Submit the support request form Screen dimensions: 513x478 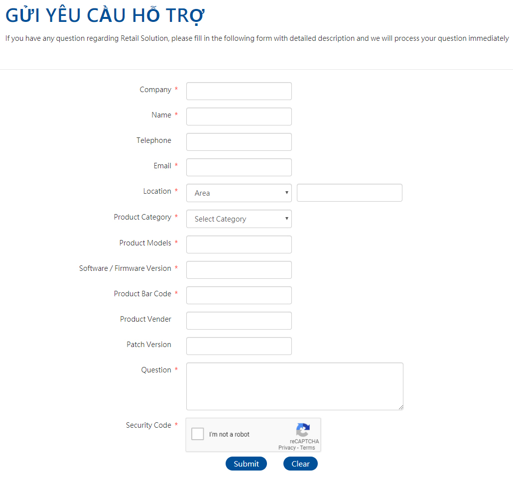pyautogui.click(x=246, y=464)
